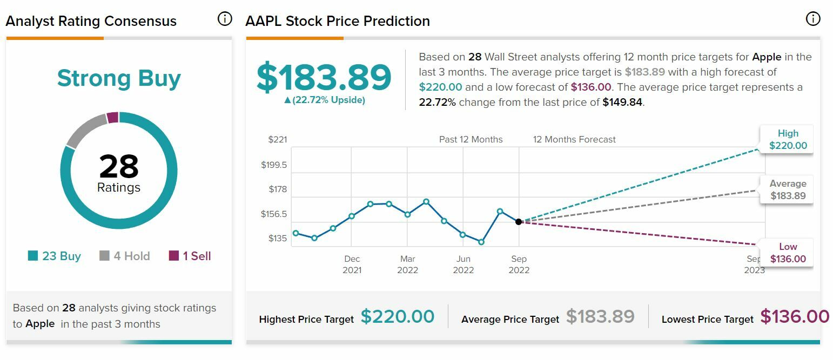Click info icon beside AAPL Stock Price Prediction
Screen dimensions: 833x360
pos(812,19)
